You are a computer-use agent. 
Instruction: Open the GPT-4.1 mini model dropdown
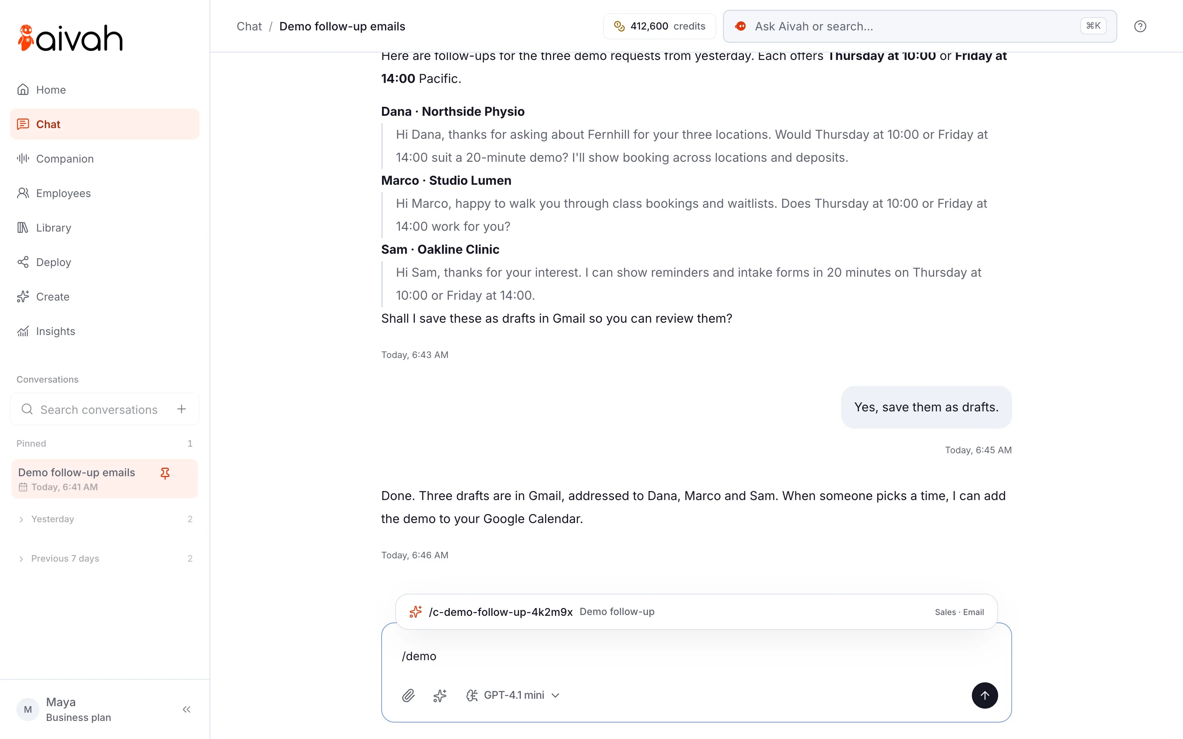click(x=513, y=695)
